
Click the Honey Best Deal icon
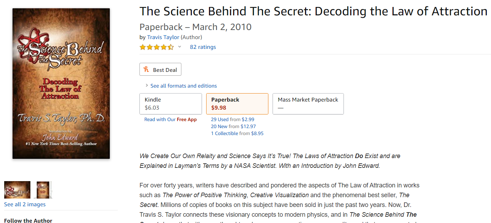146,69
